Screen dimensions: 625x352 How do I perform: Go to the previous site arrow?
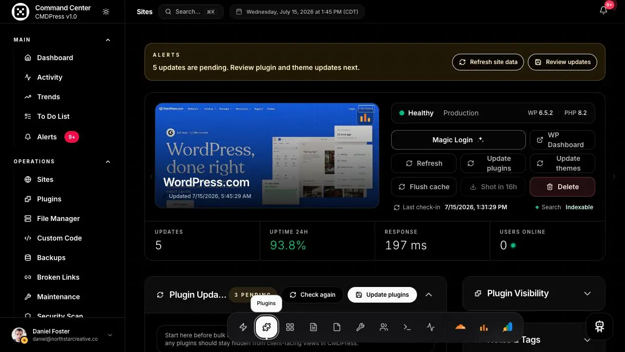[x=151, y=176]
